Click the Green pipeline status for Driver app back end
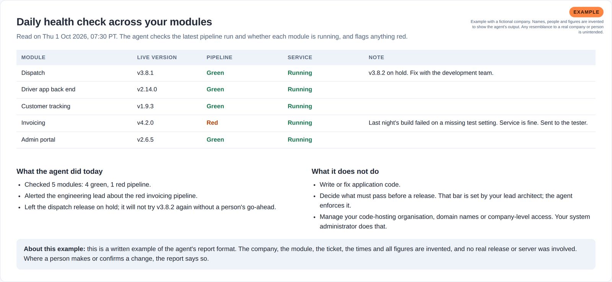This screenshot has height=282, width=612. coord(215,89)
